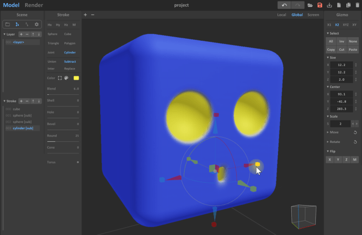This screenshot has height=235, width=362.
Task: Click the yellow color swatch
Action: pos(76,78)
